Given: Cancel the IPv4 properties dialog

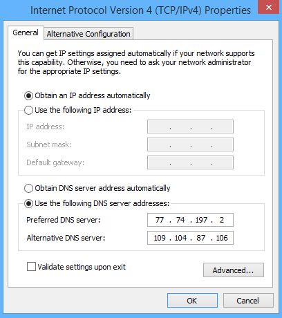Looking at the screenshot, I should click(248, 301).
